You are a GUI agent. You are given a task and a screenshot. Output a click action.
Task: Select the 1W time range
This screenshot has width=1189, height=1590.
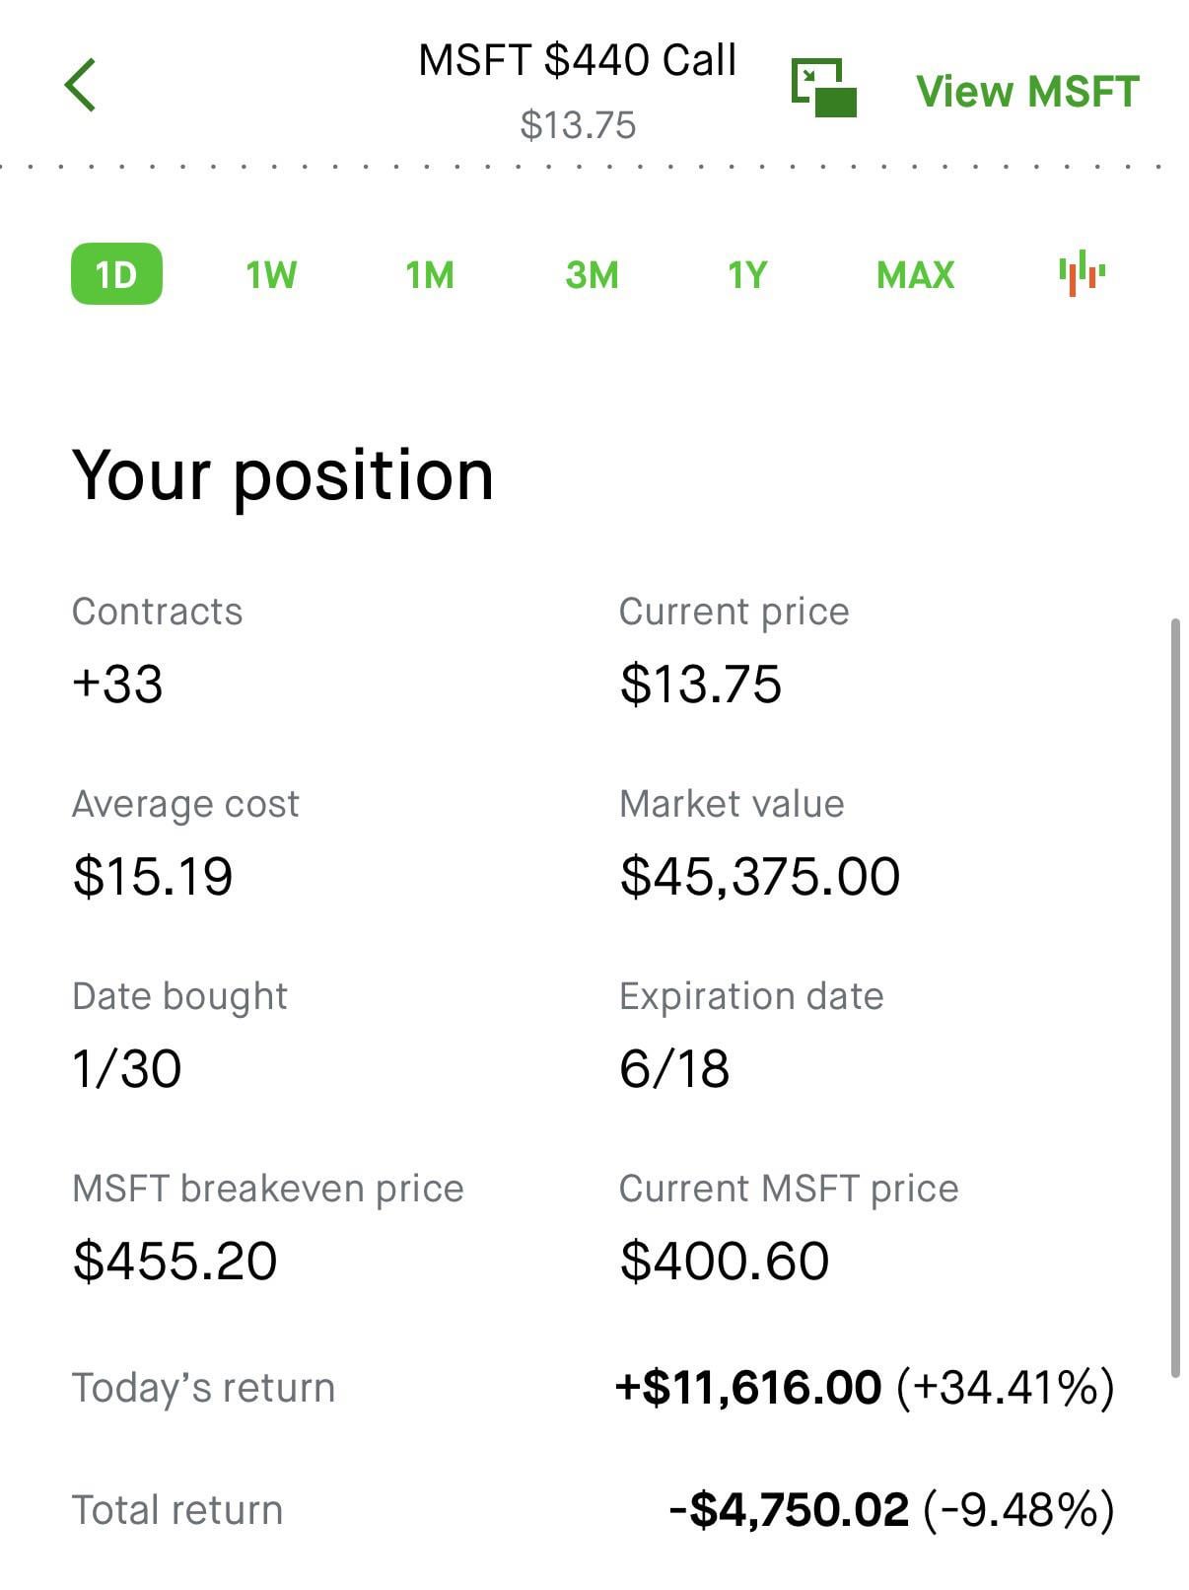tap(271, 274)
